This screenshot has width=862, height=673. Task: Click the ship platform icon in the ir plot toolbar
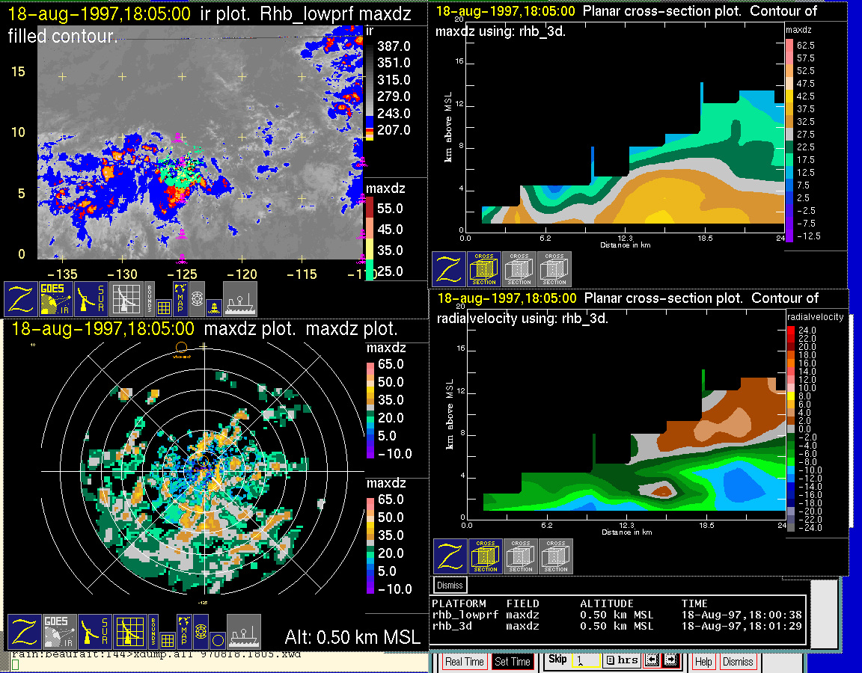[x=240, y=298]
